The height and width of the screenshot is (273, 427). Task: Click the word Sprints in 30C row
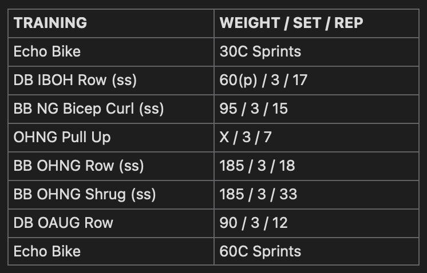point(276,52)
